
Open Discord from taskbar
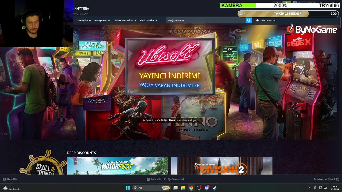[x=207, y=188]
